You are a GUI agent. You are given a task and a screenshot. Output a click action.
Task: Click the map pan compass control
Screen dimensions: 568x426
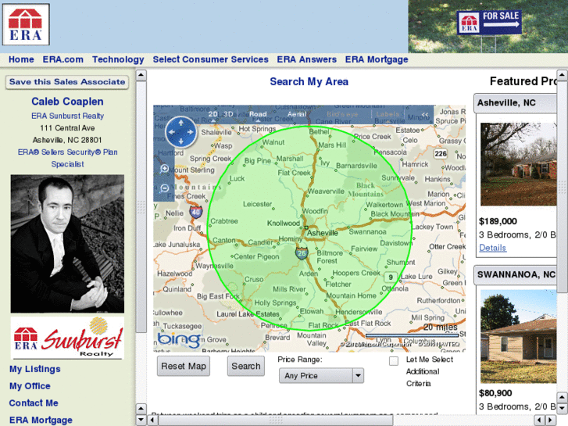point(180,132)
